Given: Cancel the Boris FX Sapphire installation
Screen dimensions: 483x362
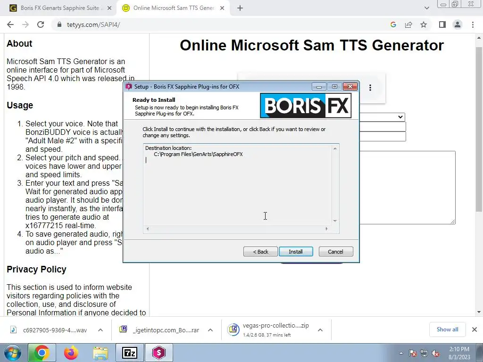Looking at the screenshot, I should [x=336, y=252].
